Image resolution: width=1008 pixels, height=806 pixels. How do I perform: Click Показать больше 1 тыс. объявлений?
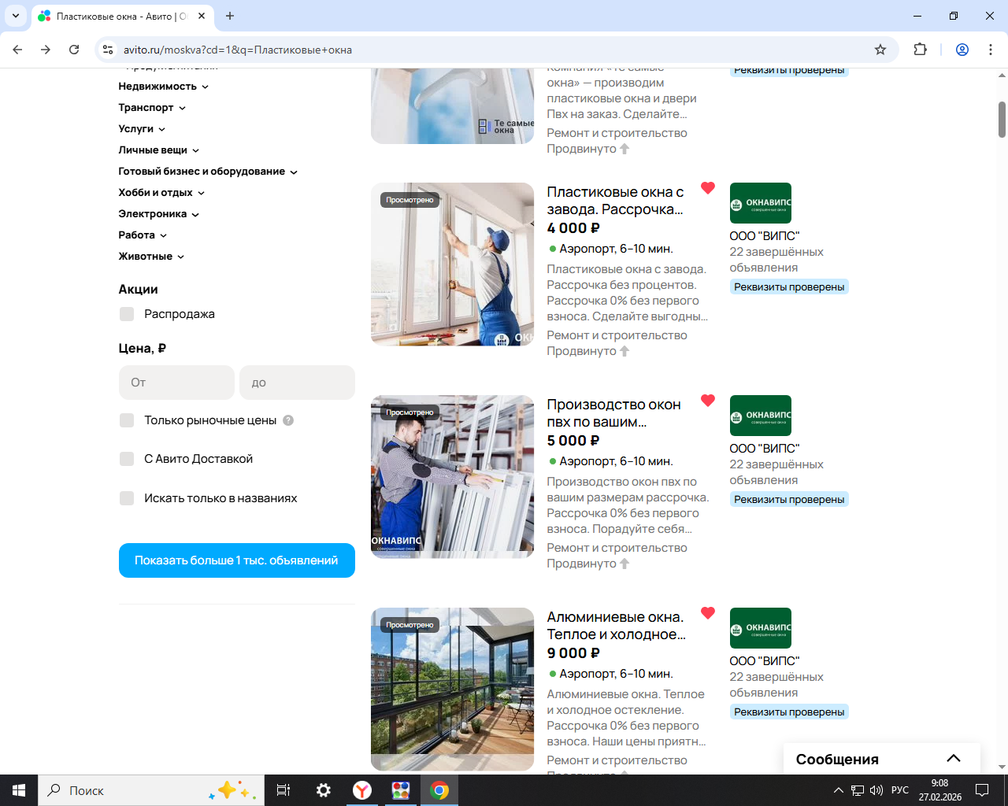coord(237,560)
